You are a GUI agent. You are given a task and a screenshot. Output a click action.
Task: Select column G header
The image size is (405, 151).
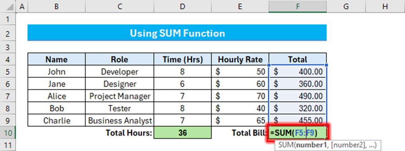(x=346, y=7)
